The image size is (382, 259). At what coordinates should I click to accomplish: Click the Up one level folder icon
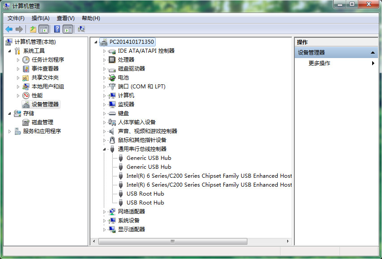[33, 29]
